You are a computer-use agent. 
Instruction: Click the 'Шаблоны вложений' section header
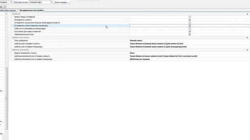pos(20,50)
